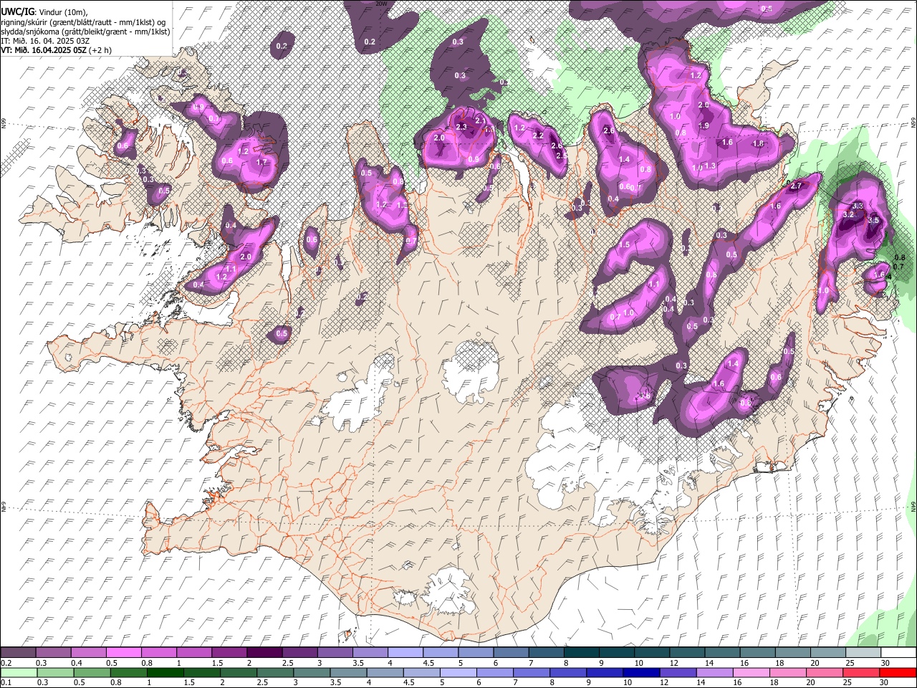The image size is (917, 688).
Task: Click the 2.7 precipitation value in the northeast
Action: (x=796, y=186)
